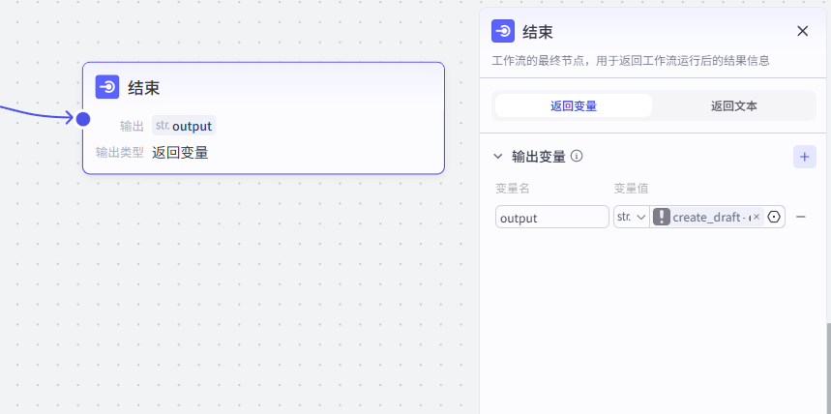
Task: Close the 结束 settings panel
Action: 802,31
